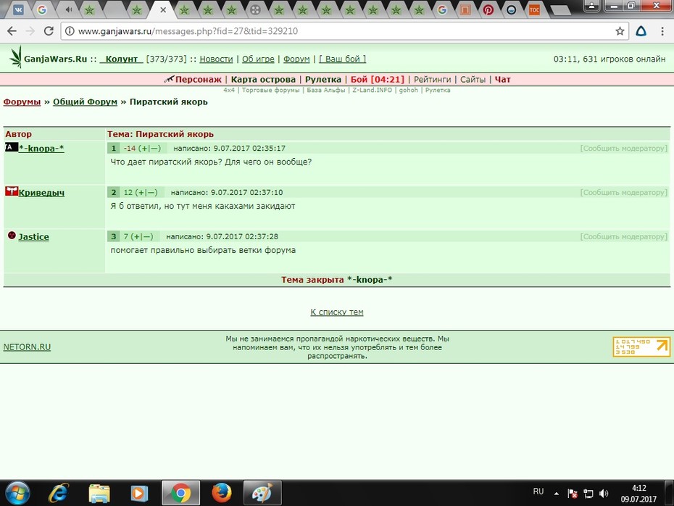The height and width of the screenshot is (506, 674).
Task: Open *-knopa-* link in Тема закрыта row
Action: click(x=370, y=280)
